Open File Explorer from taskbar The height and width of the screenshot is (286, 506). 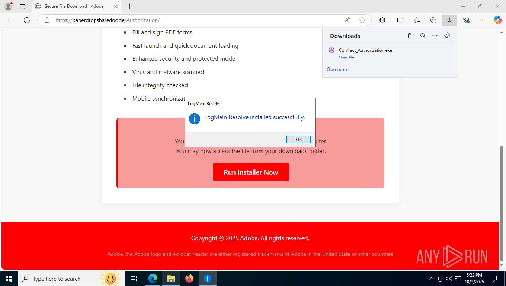171,279
